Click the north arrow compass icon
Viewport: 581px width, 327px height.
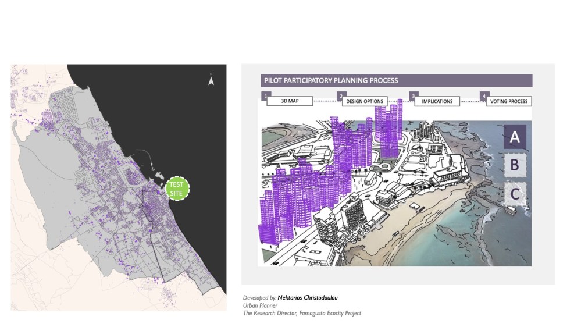pos(211,80)
